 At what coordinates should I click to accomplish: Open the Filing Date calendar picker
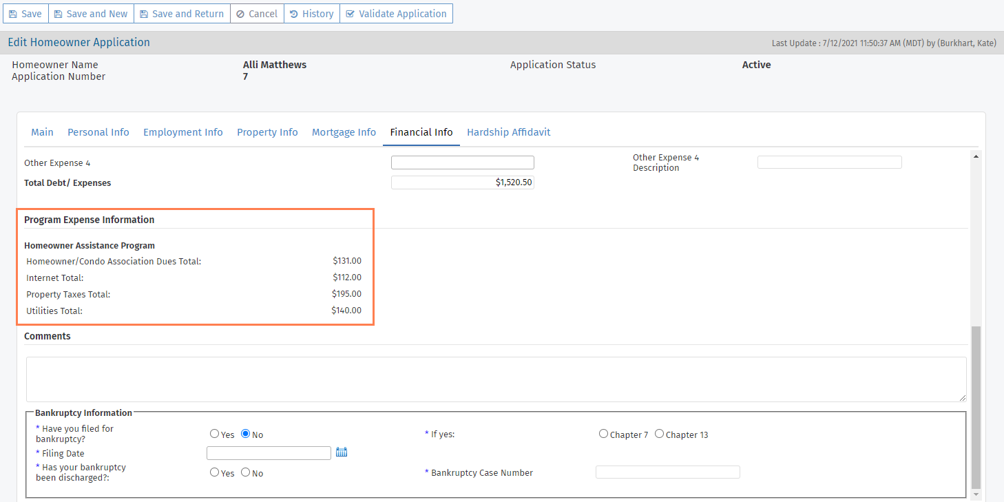[342, 452]
